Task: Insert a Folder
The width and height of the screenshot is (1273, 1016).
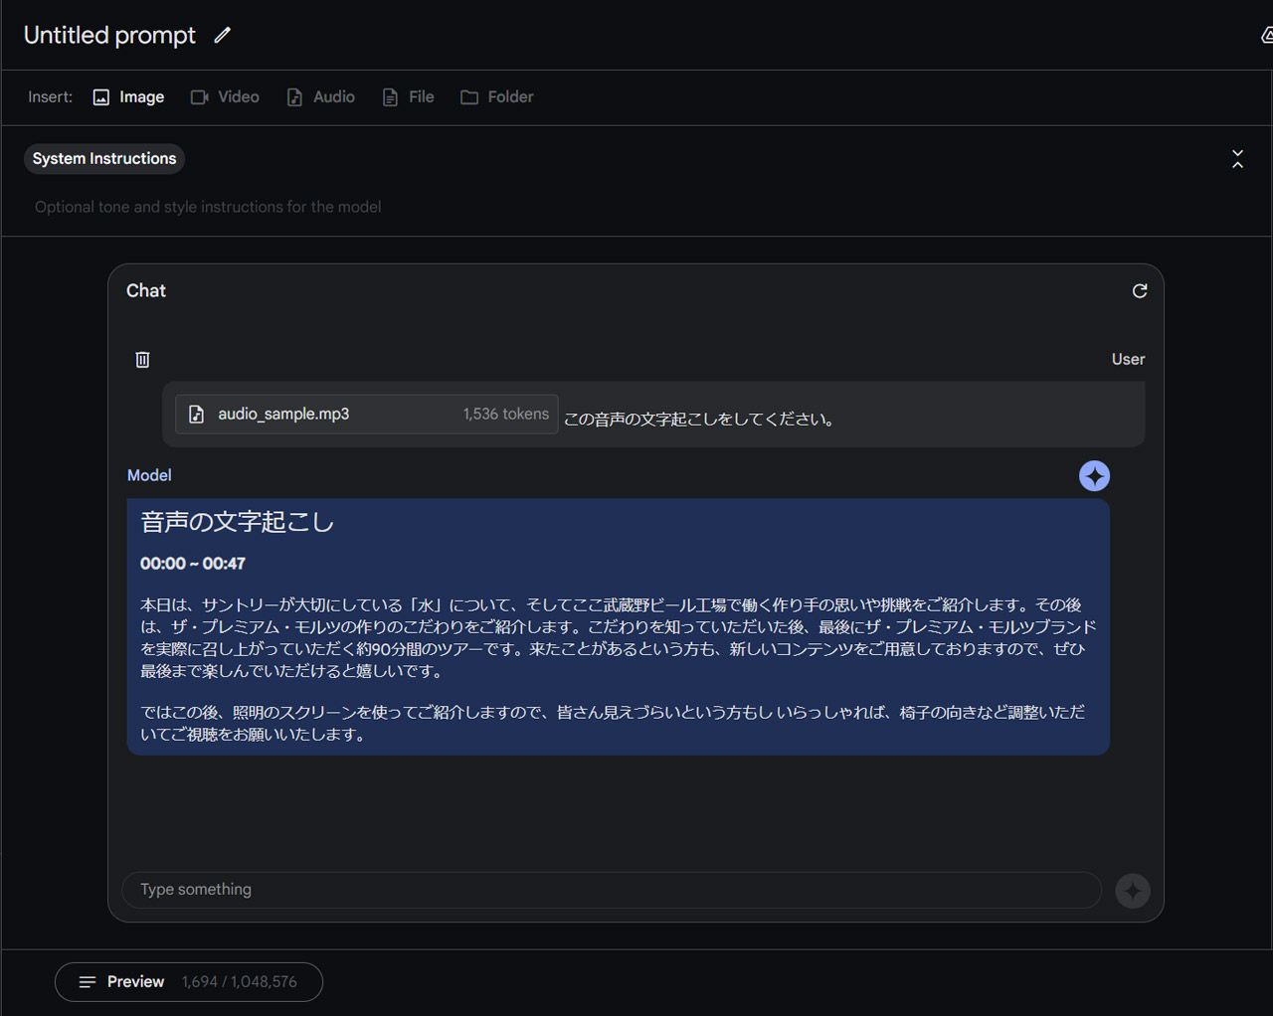Action: 497,96
